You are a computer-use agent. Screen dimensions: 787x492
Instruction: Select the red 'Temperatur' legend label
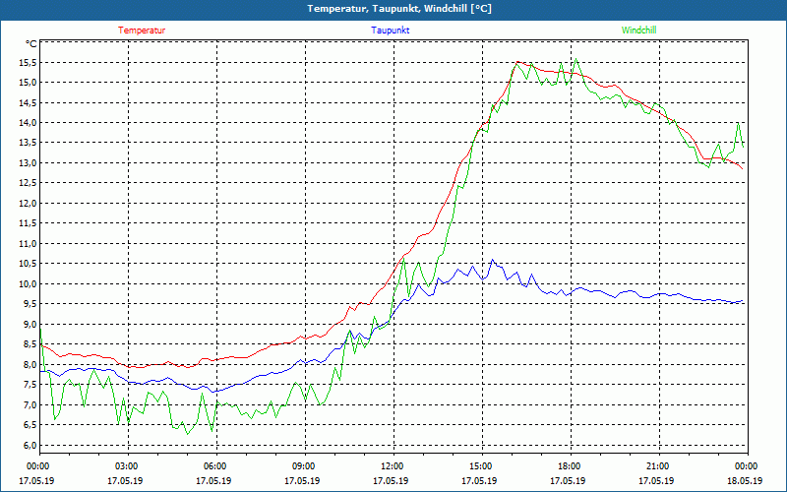pyautogui.click(x=142, y=31)
